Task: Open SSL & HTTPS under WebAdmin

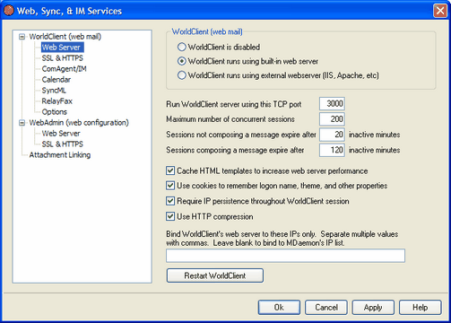Action: pyautogui.click(x=63, y=144)
